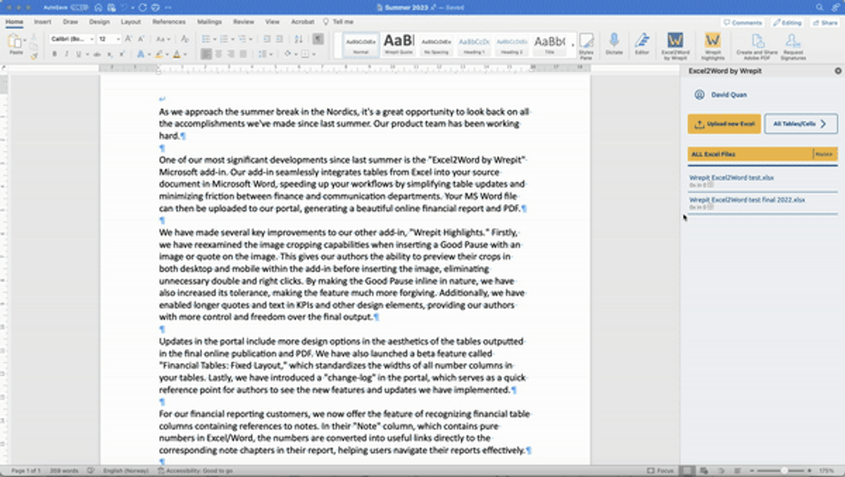Center the paragraph text
The width and height of the screenshot is (845, 477).
218,54
